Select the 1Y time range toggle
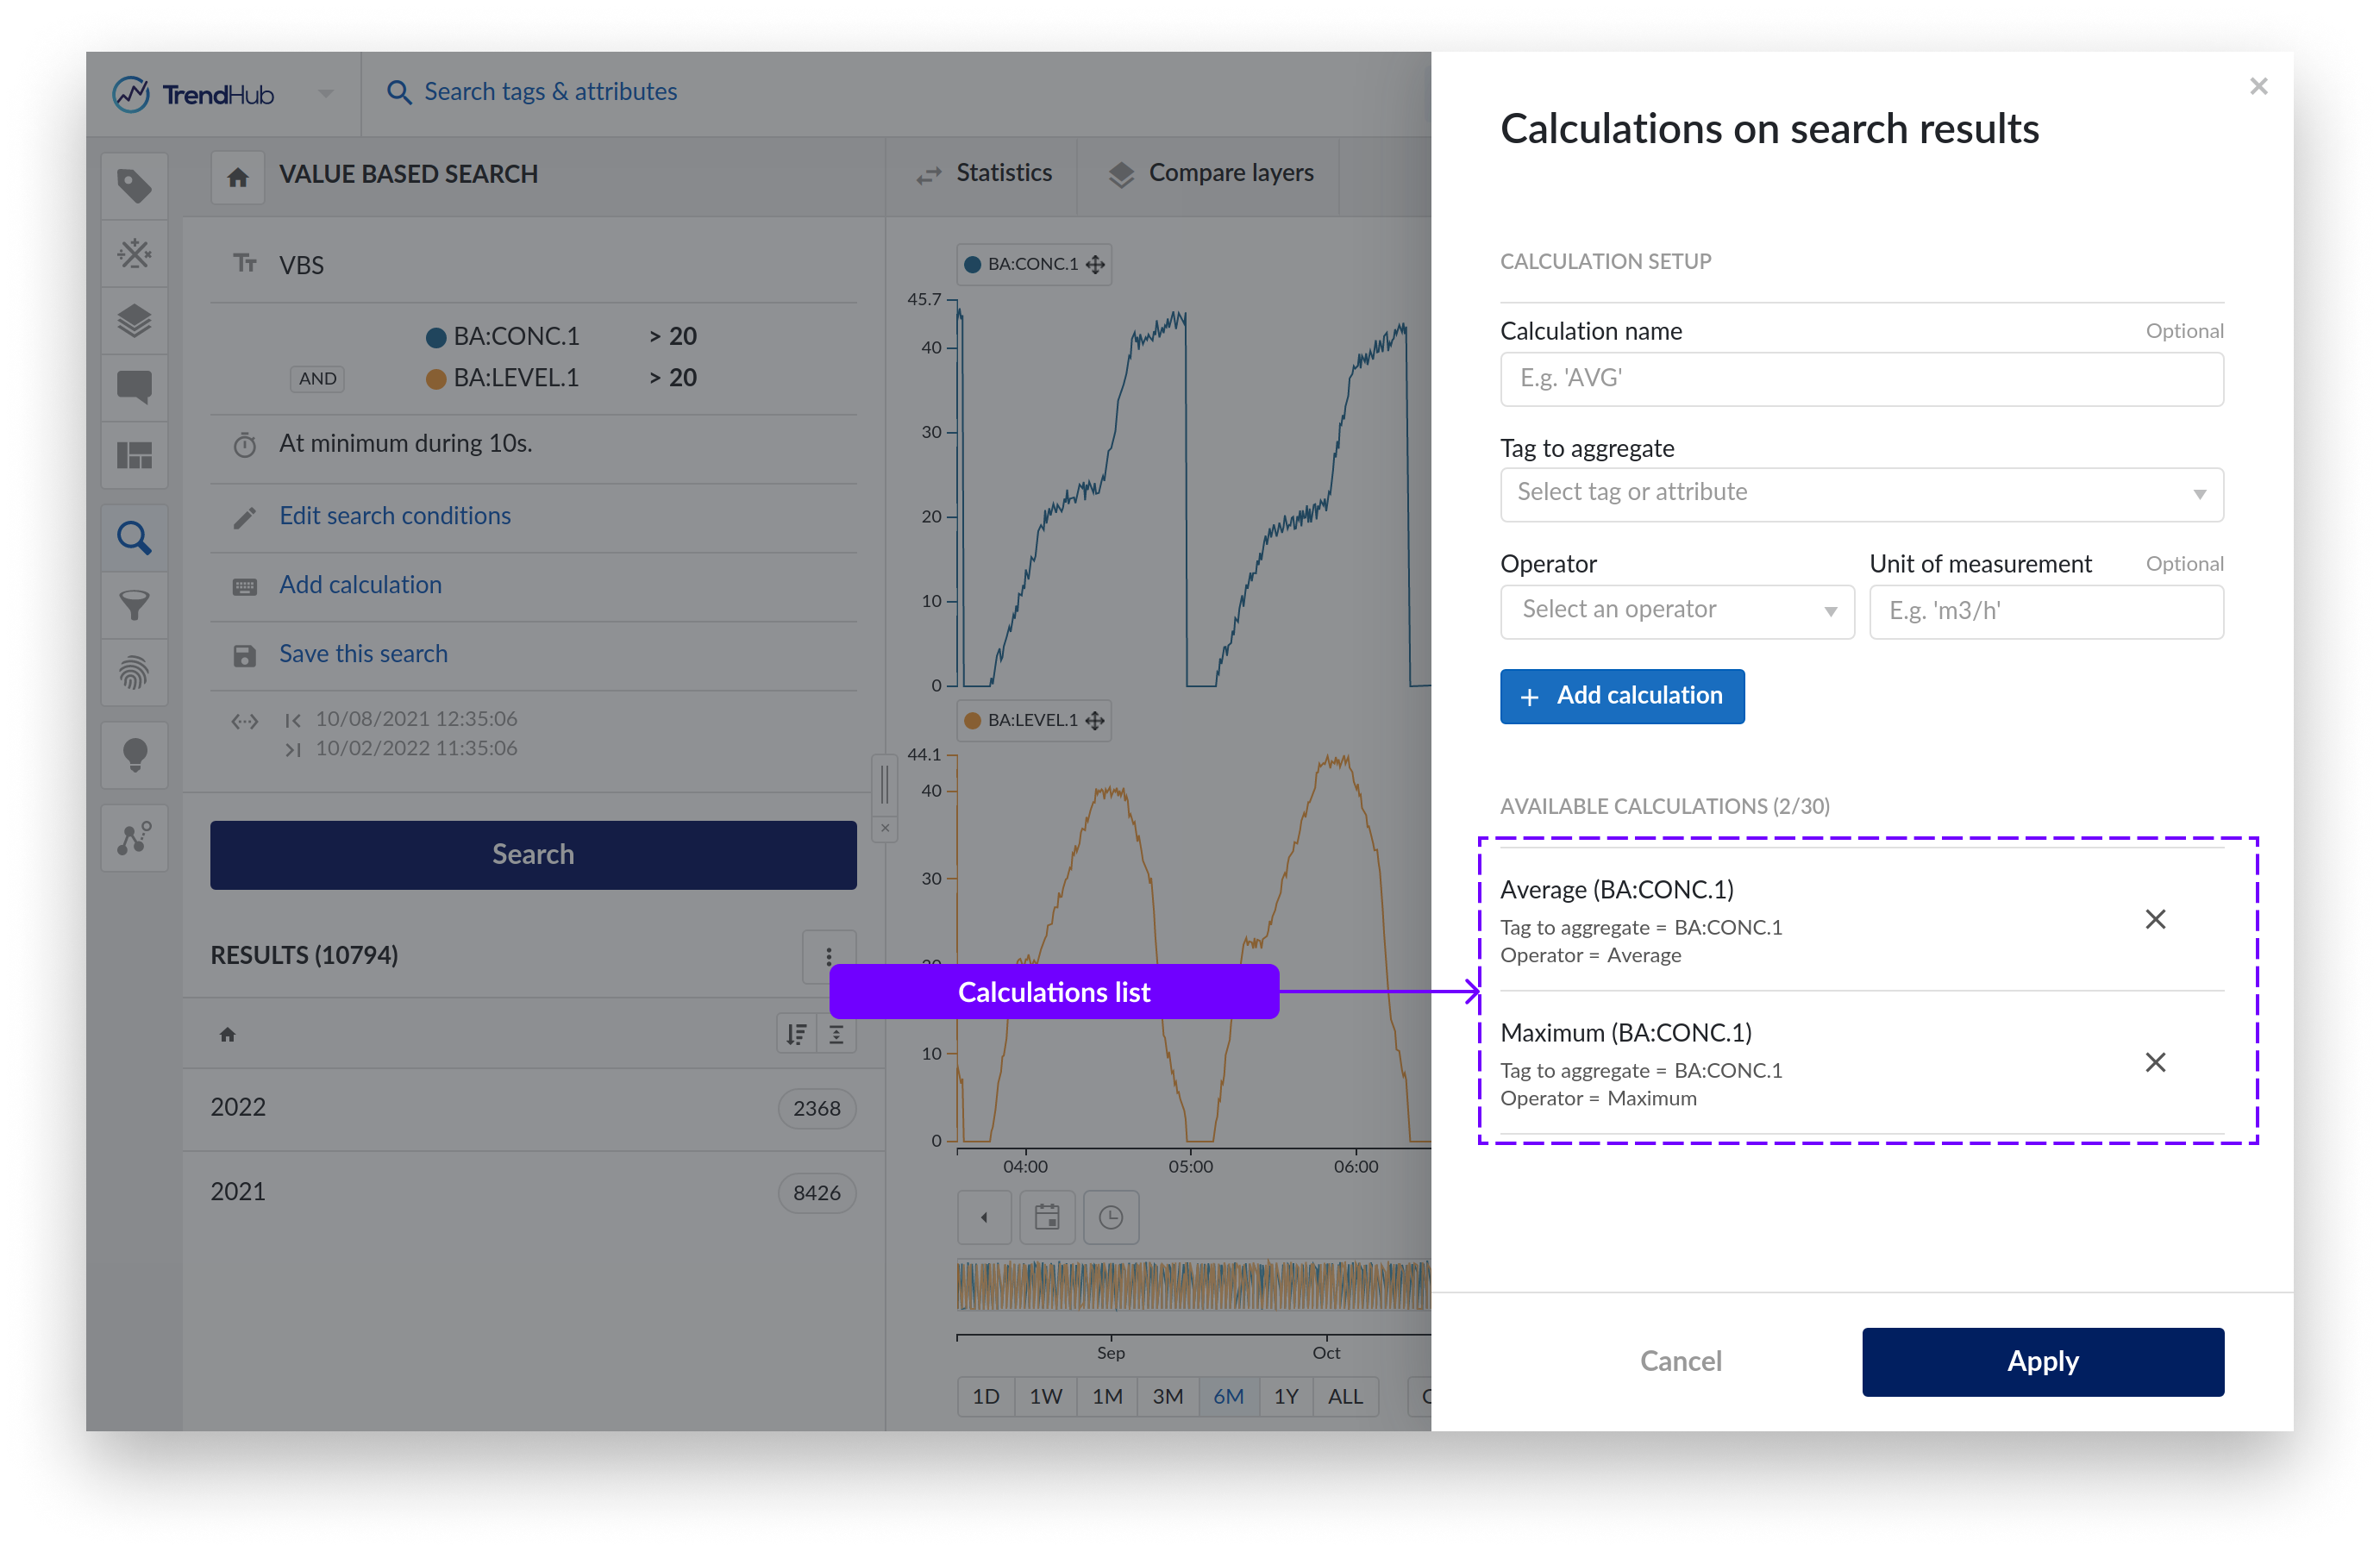 [1286, 1396]
